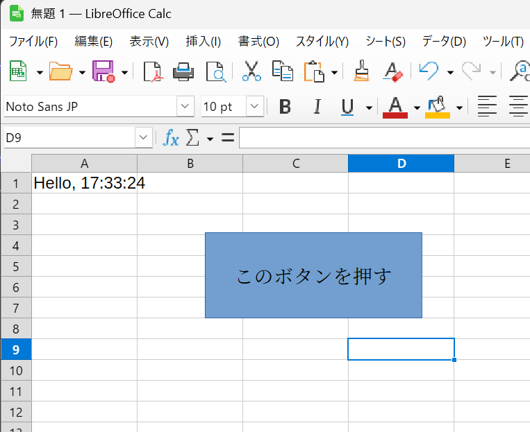Click Clear Direct Formatting icon
This screenshot has height=432, width=530.
coord(392,71)
